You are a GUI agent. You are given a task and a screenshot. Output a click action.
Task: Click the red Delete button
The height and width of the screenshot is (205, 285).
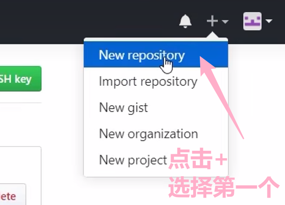pos(13,195)
